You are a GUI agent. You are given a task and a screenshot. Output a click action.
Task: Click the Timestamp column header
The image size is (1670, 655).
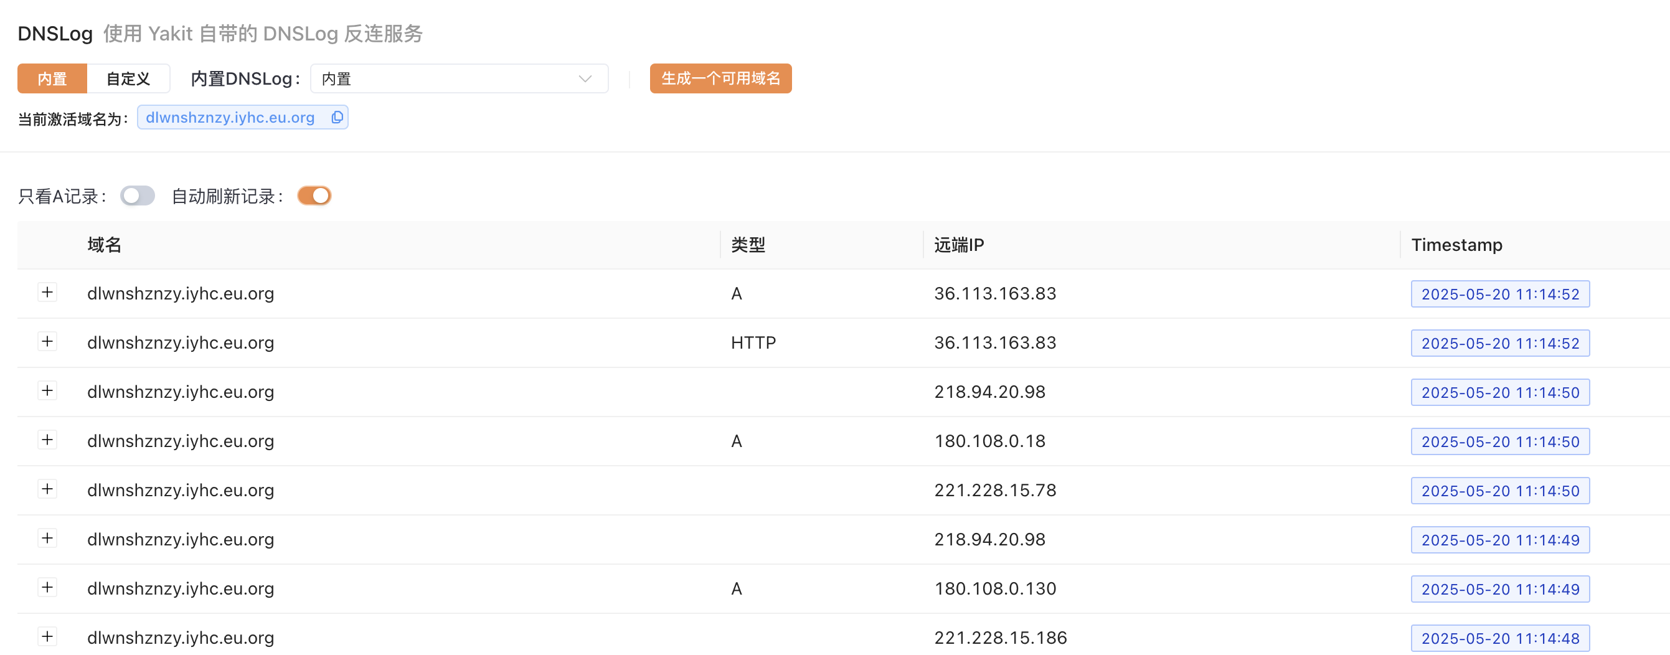[x=1456, y=245]
